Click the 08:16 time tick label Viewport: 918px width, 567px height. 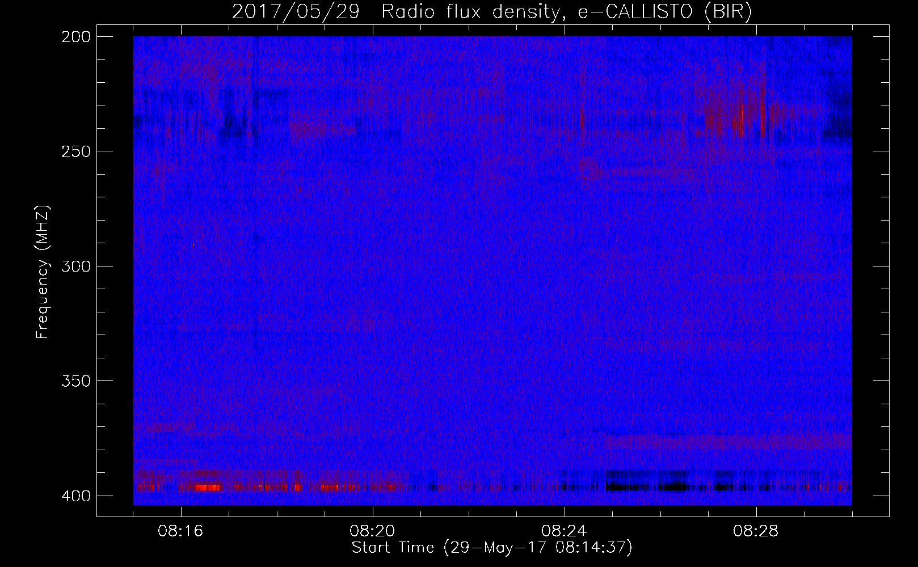click(x=181, y=531)
